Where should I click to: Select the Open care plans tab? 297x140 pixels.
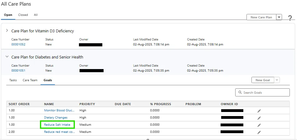[8, 15]
